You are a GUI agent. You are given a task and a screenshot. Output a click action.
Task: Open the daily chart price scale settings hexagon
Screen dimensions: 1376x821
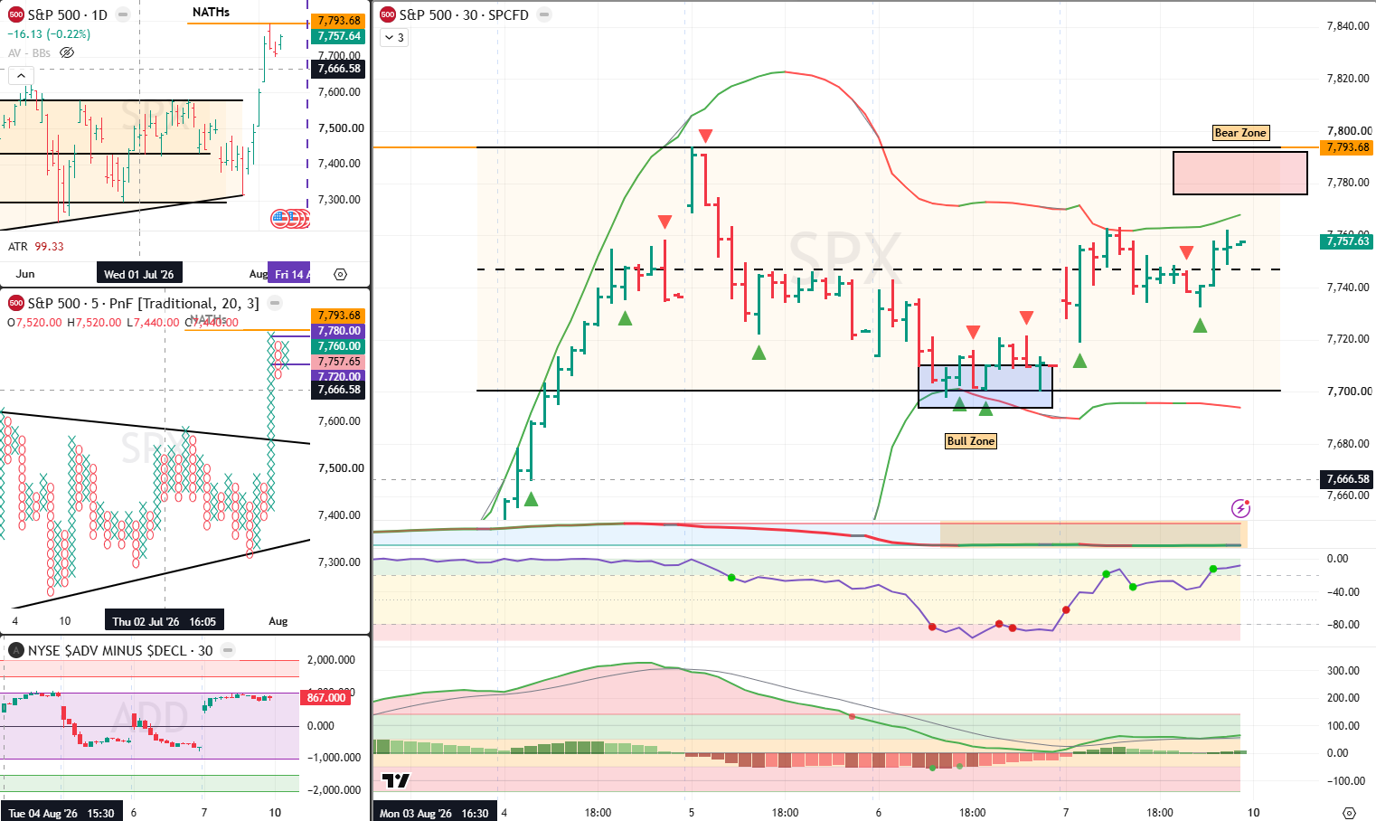(x=340, y=274)
